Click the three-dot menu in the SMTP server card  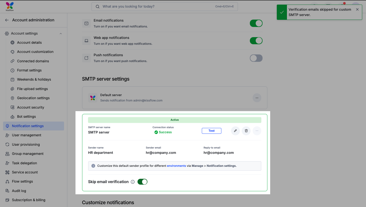point(257,131)
